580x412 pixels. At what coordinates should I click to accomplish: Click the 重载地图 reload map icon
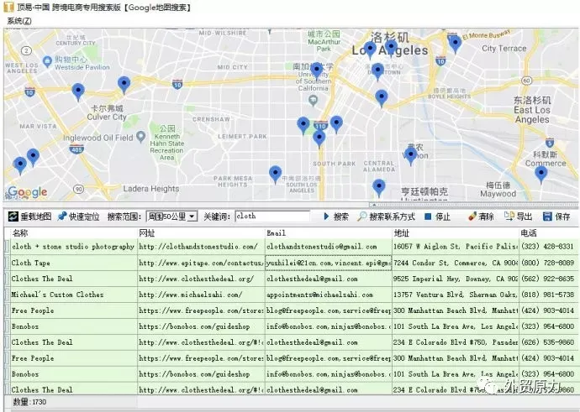coord(13,216)
